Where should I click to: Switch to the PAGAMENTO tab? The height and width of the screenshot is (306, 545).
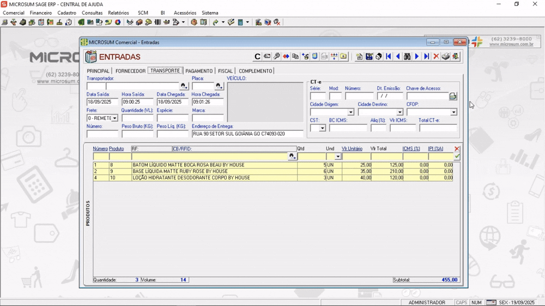[x=199, y=71]
